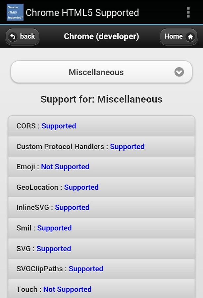
Task: Open the SVGClipPaths entry
Action: click(x=101, y=269)
